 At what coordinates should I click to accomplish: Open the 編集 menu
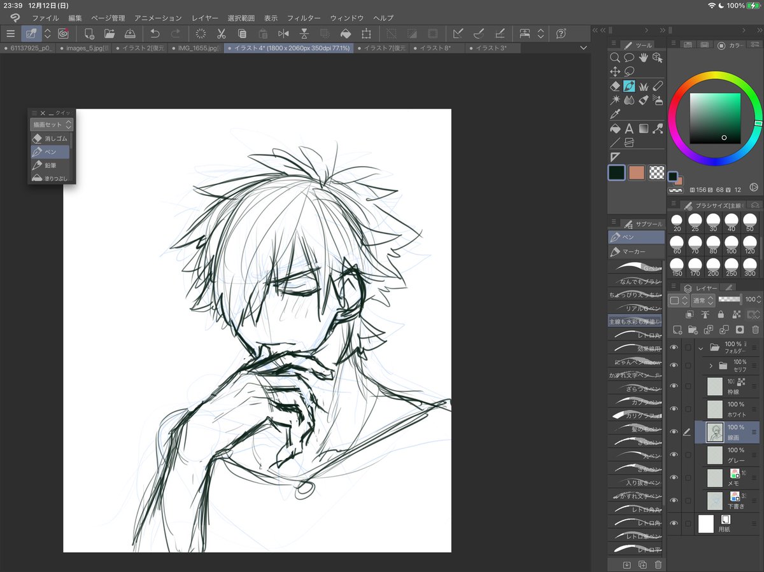[75, 18]
